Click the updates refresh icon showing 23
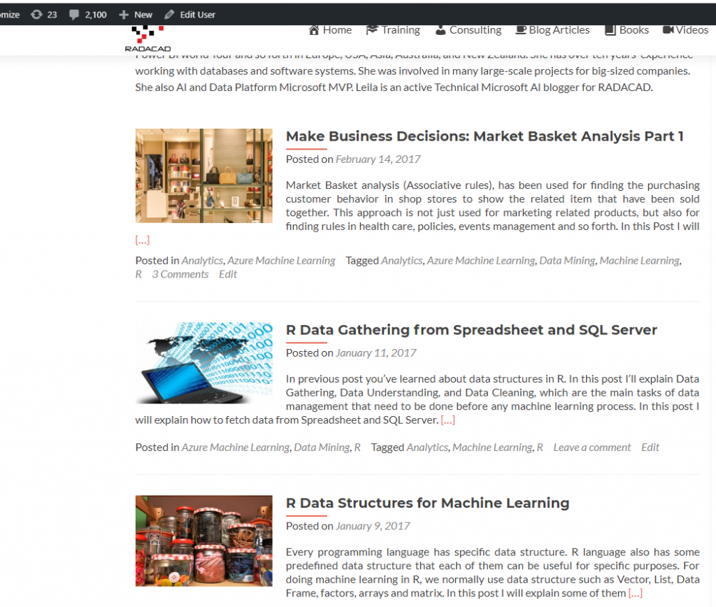Screen dimensions: 716x607 tap(36, 15)
